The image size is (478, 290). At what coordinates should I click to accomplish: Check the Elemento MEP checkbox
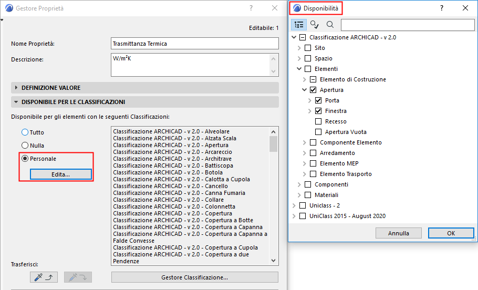pyautogui.click(x=313, y=163)
